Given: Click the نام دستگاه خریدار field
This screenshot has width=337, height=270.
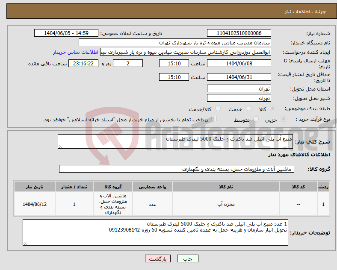Looking at the screenshot, I should [175, 42].
